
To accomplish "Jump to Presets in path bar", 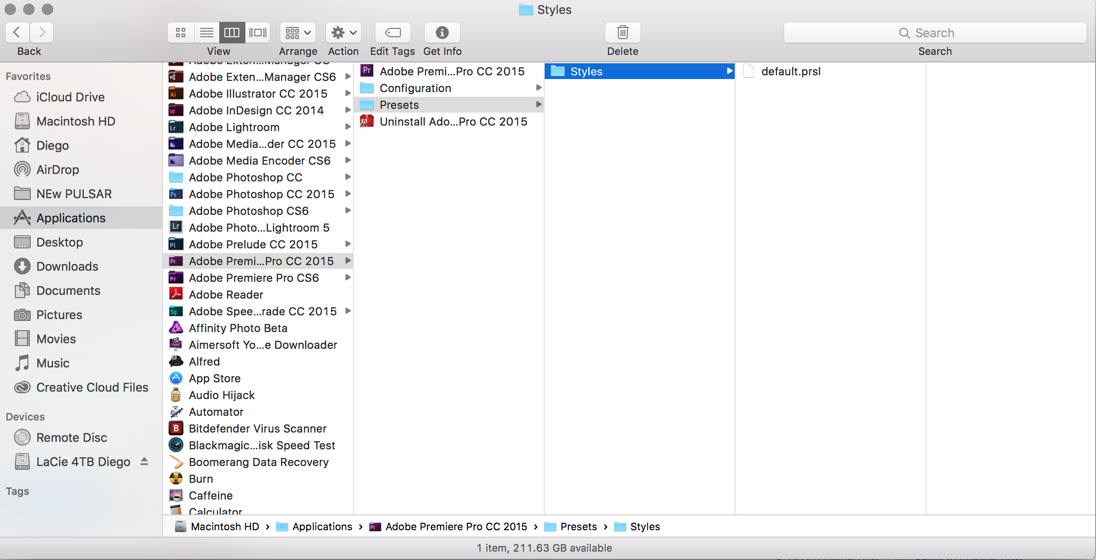I will 570,527.
